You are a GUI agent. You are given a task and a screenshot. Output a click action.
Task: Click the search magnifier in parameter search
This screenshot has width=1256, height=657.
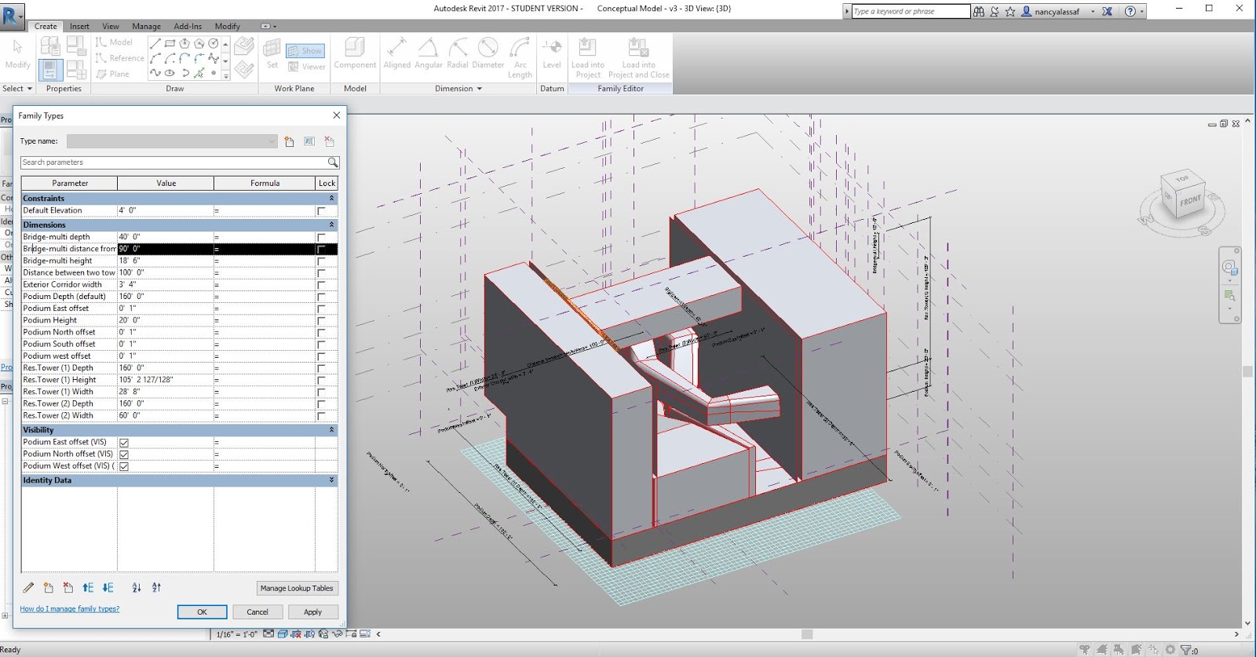click(333, 162)
